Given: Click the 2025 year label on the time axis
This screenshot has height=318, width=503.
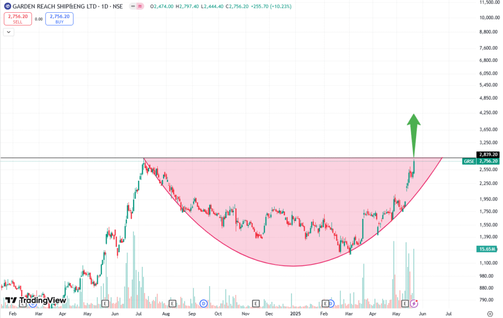Looking at the screenshot, I should (x=295, y=314).
